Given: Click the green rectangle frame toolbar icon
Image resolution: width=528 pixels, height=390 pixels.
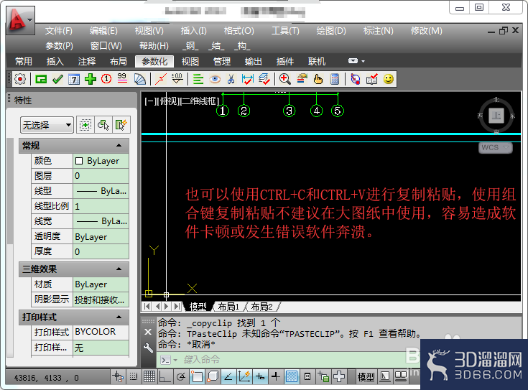Looking at the screenshot, I should point(41,80).
